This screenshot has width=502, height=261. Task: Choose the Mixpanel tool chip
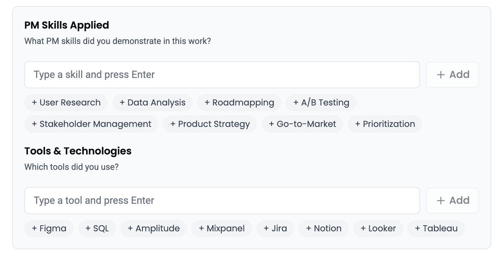pyautogui.click(x=222, y=228)
